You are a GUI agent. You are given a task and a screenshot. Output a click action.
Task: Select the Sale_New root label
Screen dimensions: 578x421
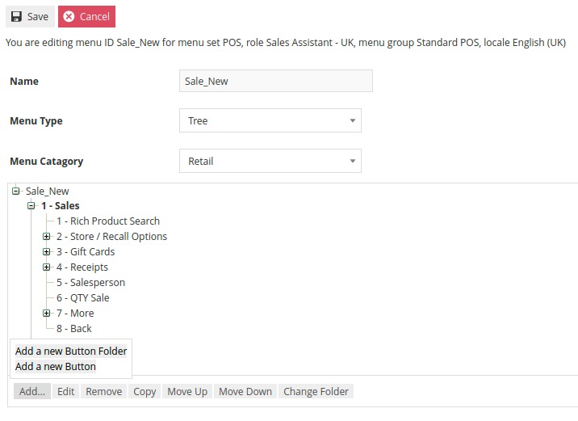pos(47,192)
